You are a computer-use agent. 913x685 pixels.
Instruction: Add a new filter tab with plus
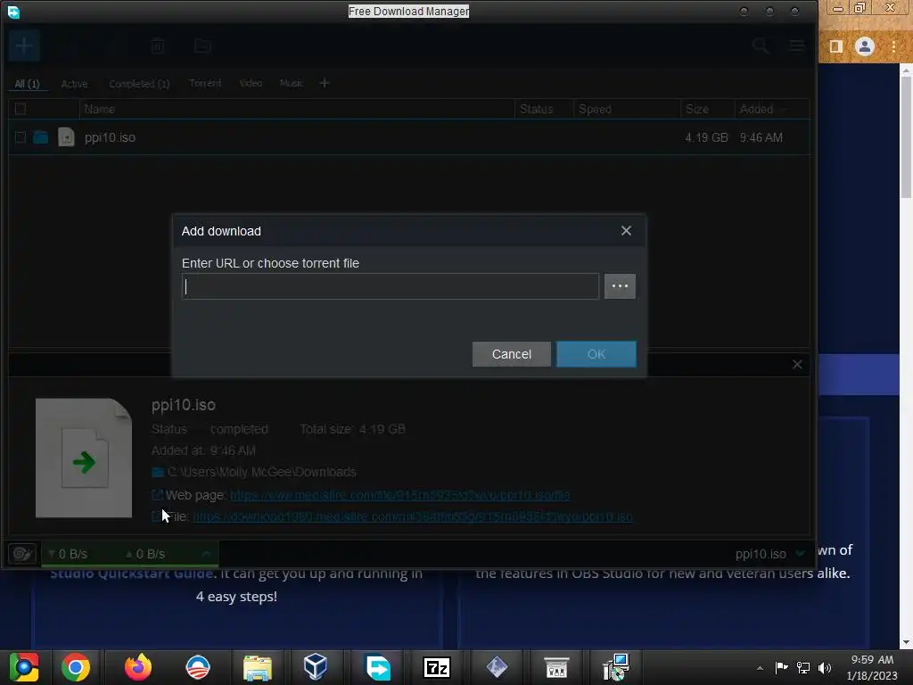pos(325,83)
